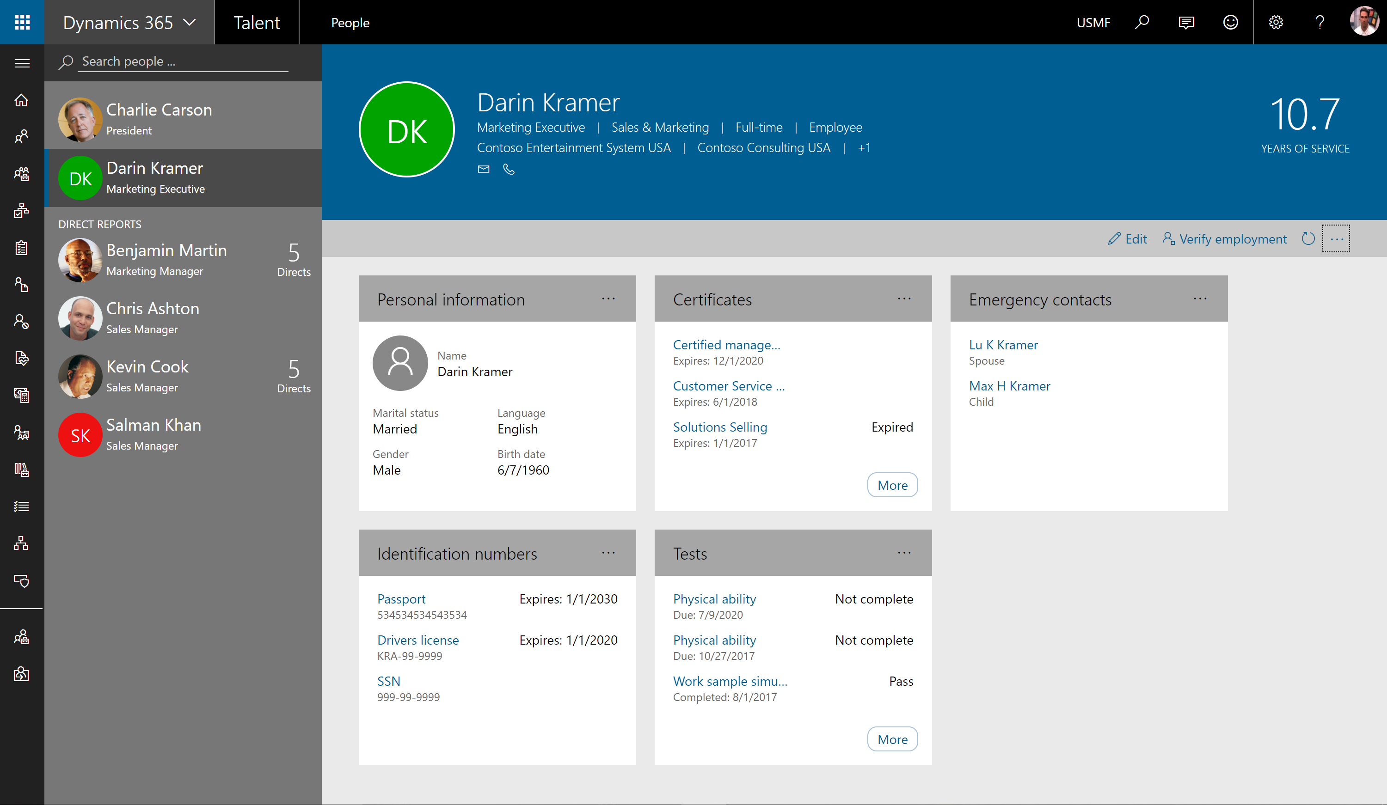Click the Search people input field
This screenshot has width=1387, height=805.
coord(182,61)
